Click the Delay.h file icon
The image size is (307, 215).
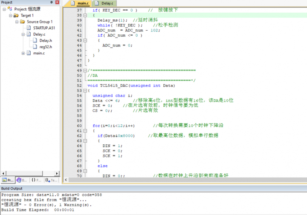click(35, 40)
